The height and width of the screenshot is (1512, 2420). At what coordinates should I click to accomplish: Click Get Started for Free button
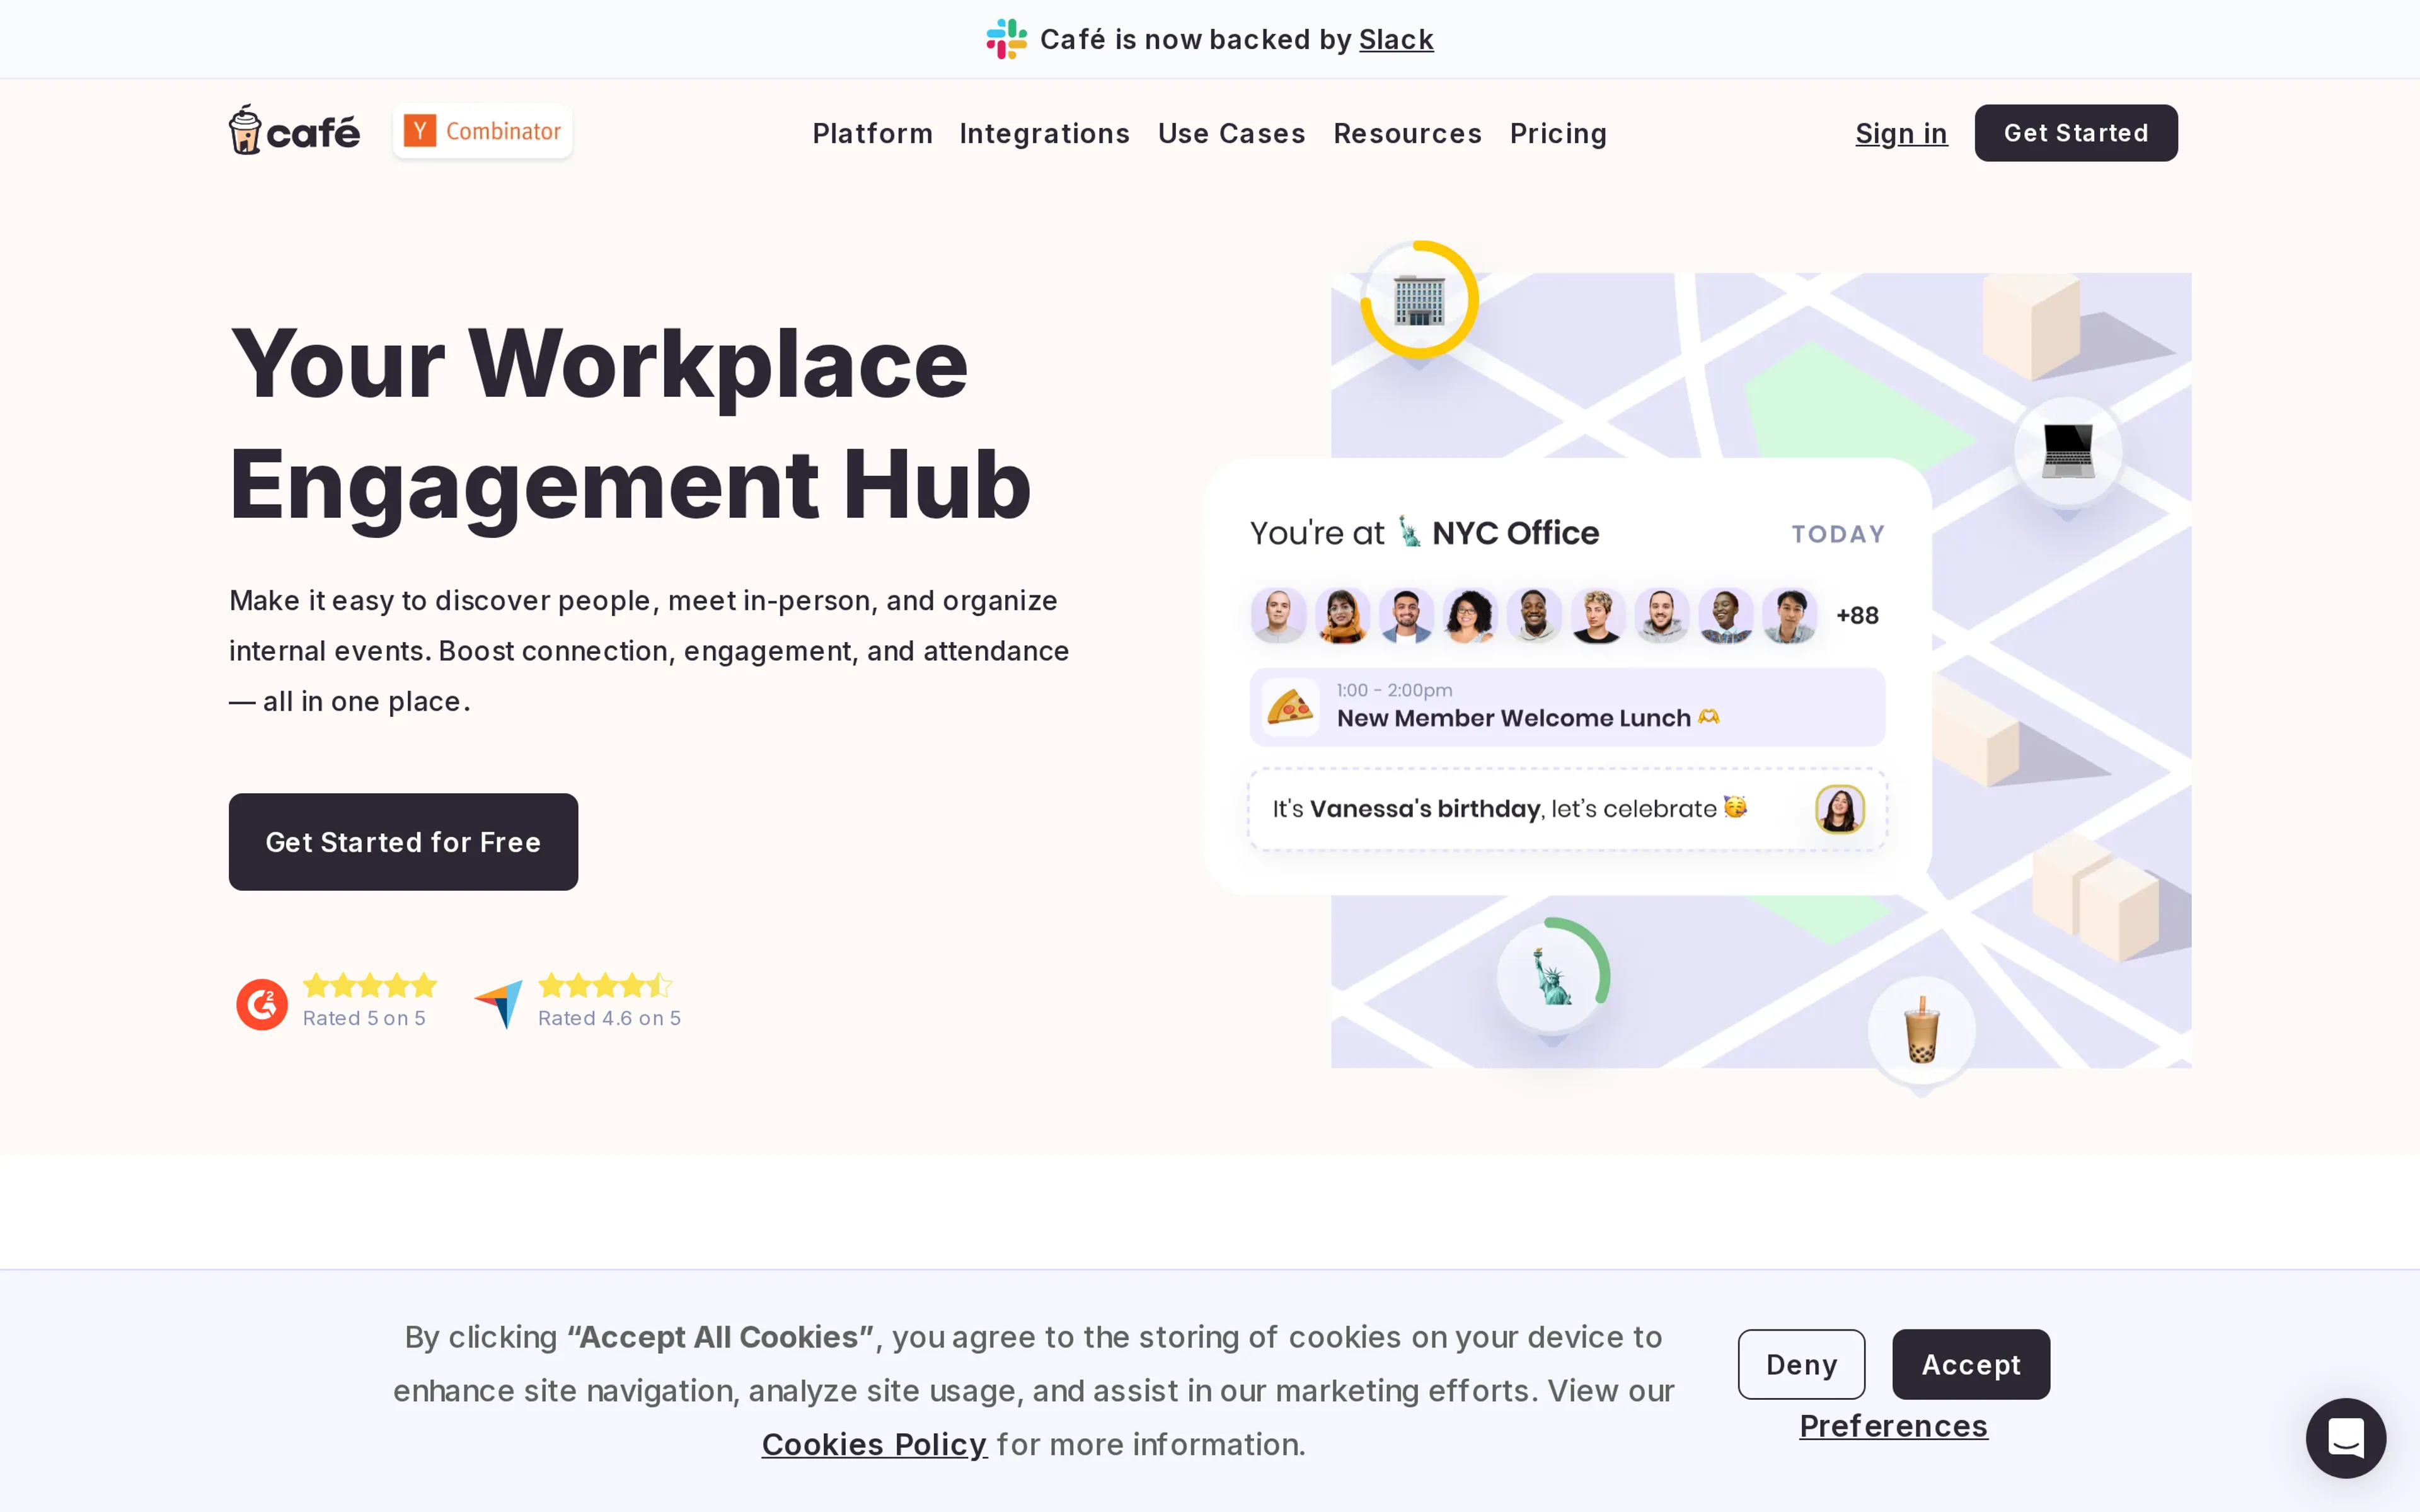pos(403,842)
